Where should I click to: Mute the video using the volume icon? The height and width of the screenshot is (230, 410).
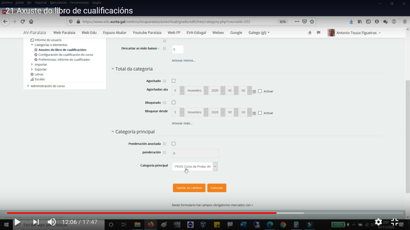click(x=52, y=222)
